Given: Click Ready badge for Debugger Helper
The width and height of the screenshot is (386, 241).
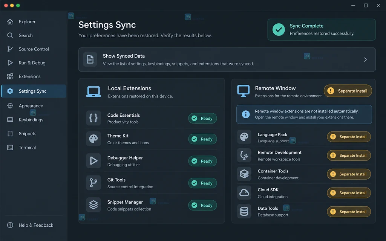Looking at the screenshot, I should click(202, 161).
